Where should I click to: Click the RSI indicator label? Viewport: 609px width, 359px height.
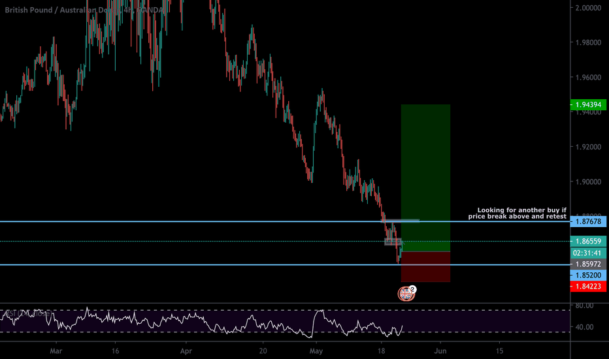pos(28,313)
